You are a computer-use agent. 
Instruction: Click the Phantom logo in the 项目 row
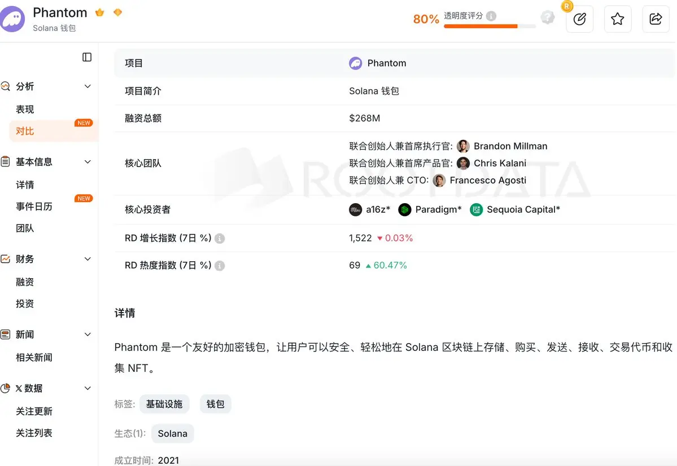click(x=355, y=63)
